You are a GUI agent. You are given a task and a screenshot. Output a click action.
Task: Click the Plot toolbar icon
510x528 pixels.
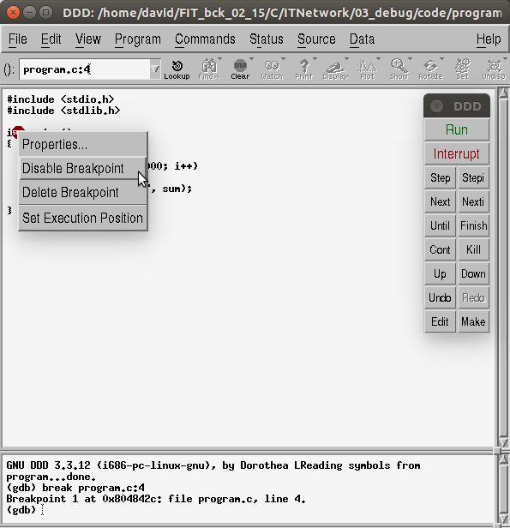pyautogui.click(x=367, y=69)
